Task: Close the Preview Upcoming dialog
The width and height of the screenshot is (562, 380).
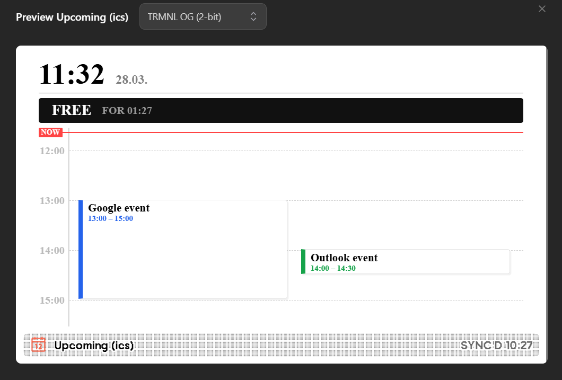Action: tap(542, 9)
